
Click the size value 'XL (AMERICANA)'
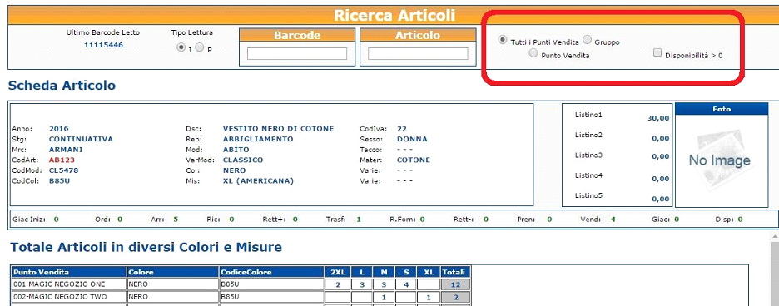(x=258, y=180)
